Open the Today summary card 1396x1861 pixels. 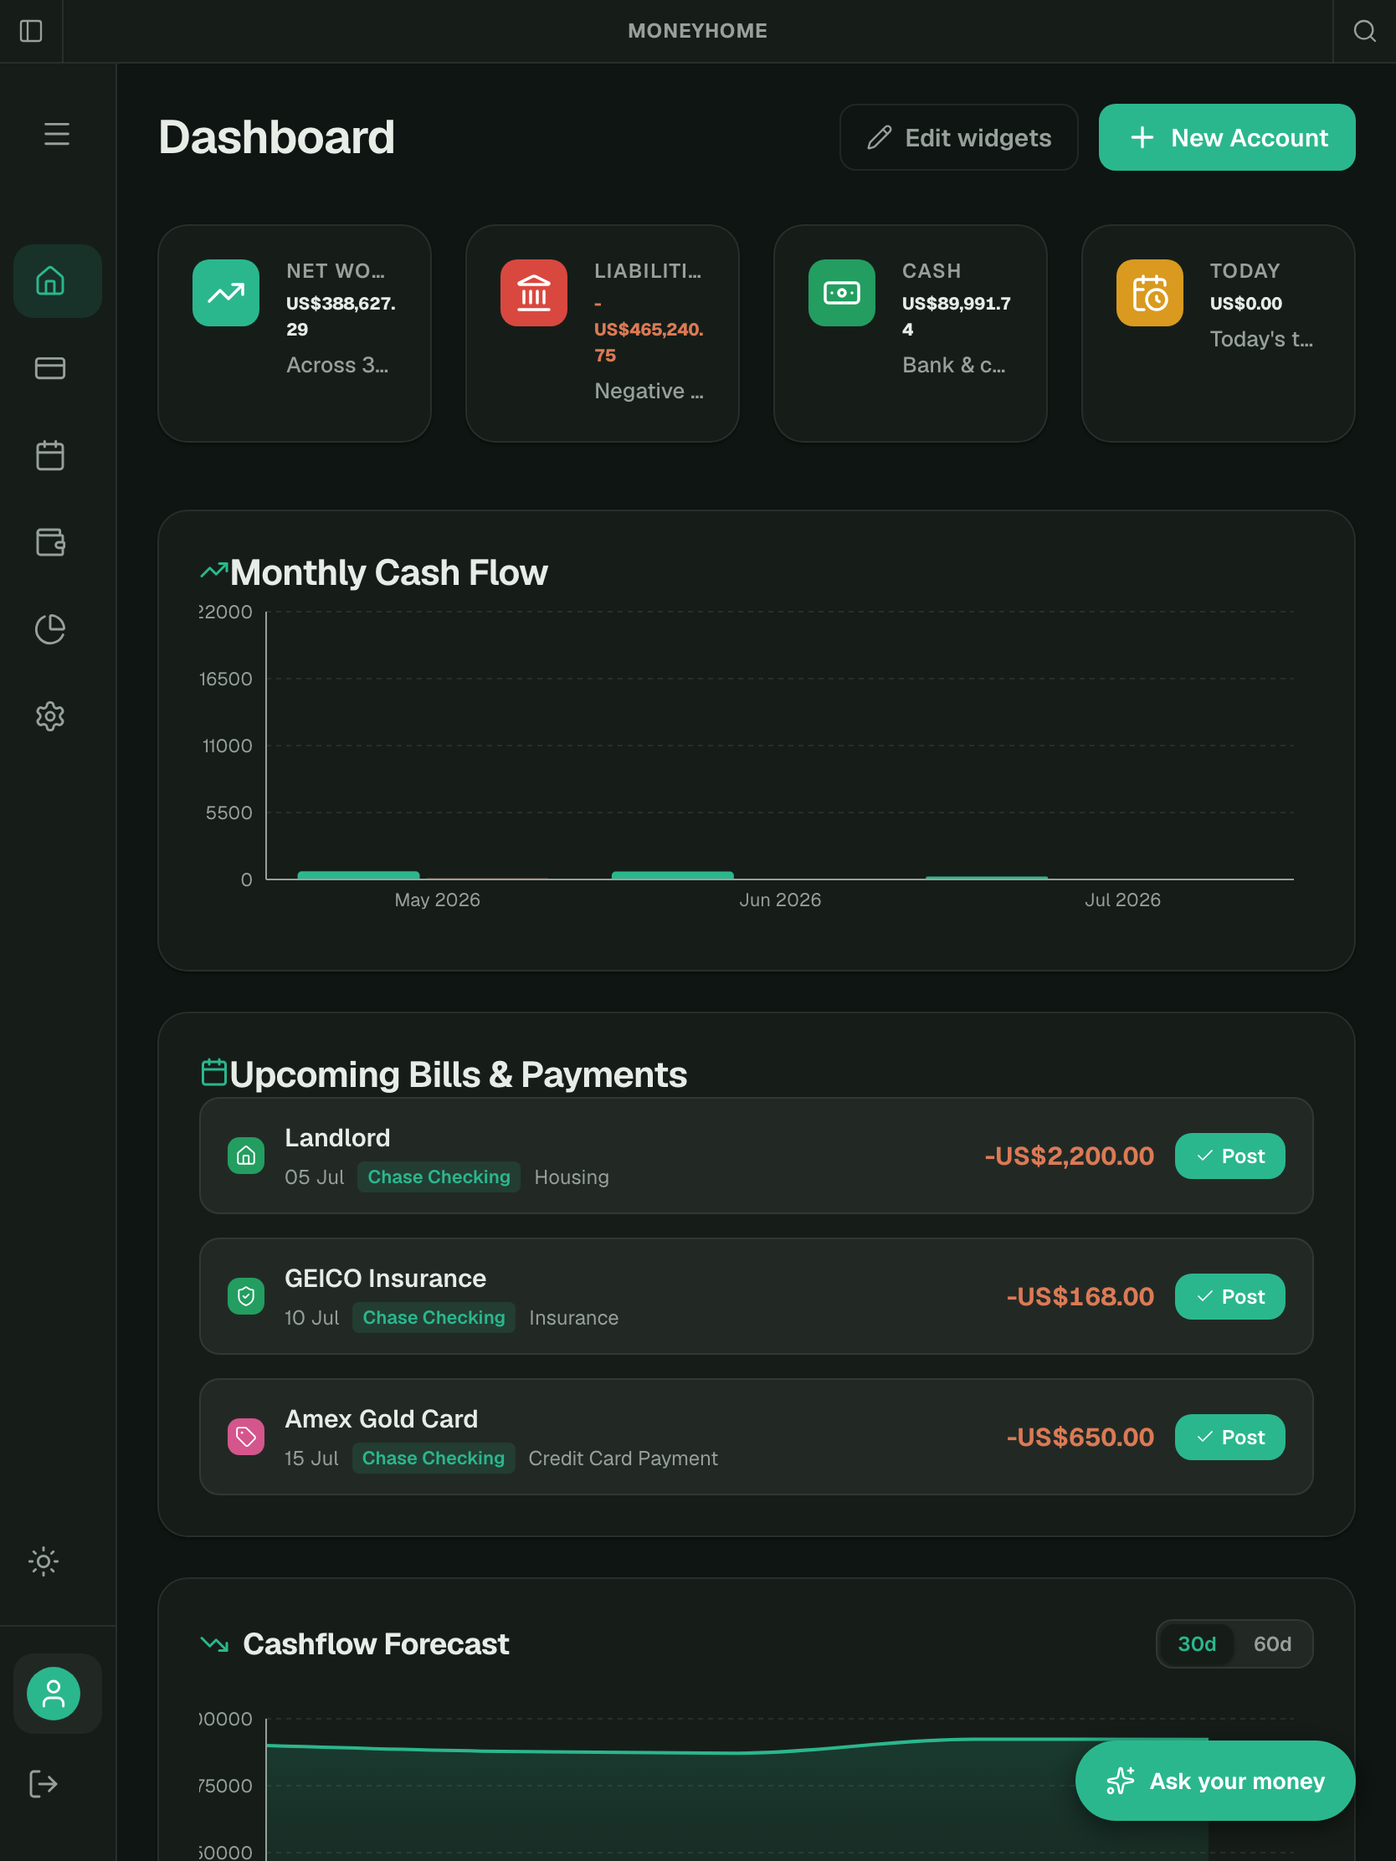point(1219,333)
